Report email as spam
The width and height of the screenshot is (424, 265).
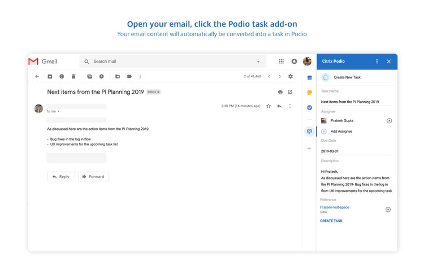point(62,76)
